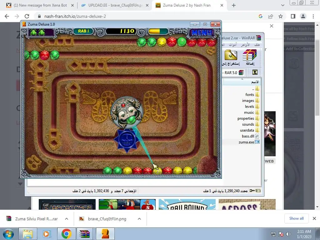Click the key icon in WinRAR status bar

pos(252,191)
